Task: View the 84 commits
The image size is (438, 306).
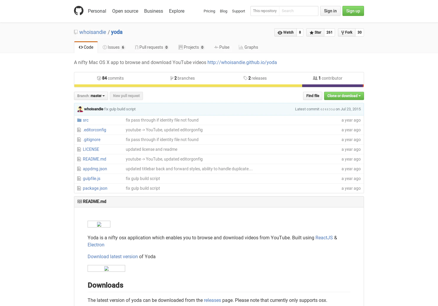Action: tap(110, 78)
